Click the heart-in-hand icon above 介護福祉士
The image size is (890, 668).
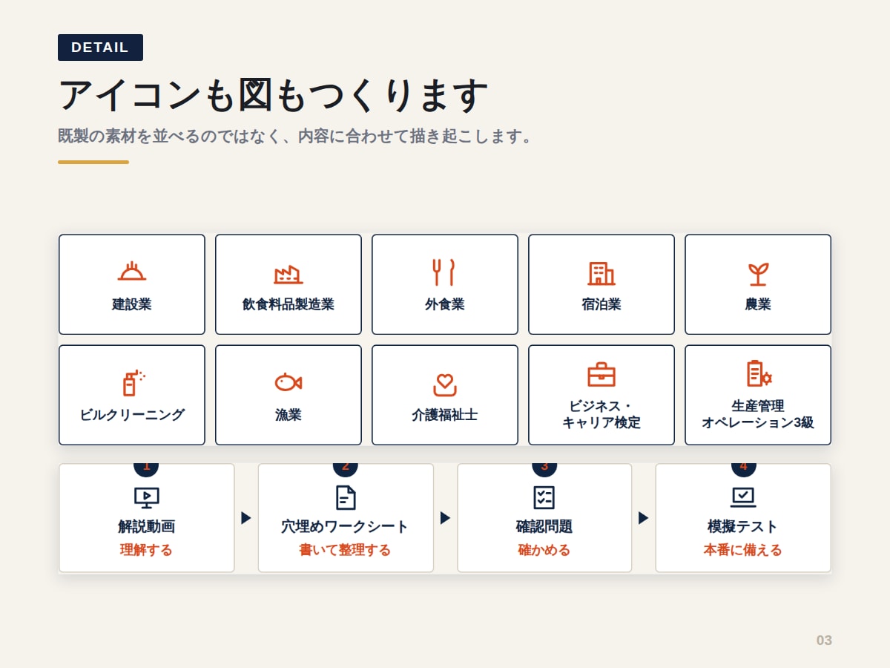[x=445, y=384]
